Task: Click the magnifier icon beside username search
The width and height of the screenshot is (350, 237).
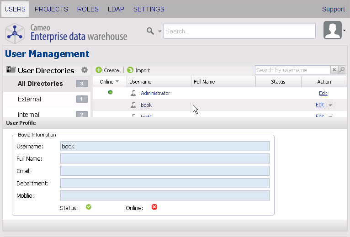Action: coord(342,70)
